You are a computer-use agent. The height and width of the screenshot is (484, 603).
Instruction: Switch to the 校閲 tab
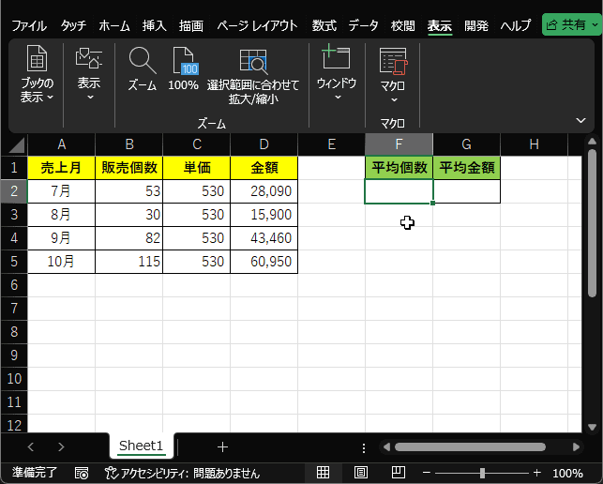(x=403, y=25)
